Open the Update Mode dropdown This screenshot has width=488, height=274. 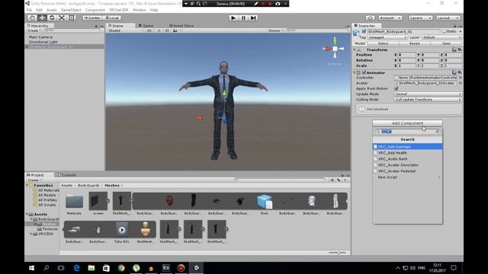pos(428,94)
